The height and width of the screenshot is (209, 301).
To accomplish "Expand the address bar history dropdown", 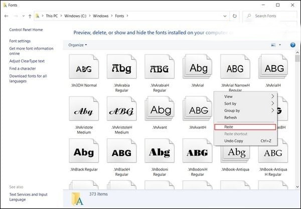I will click(x=225, y=16).
